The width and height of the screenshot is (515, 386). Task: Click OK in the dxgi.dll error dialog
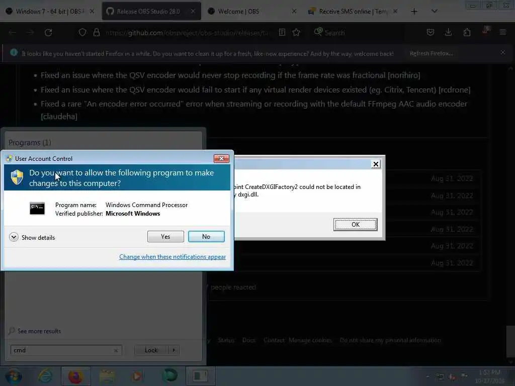coord(356,225)
